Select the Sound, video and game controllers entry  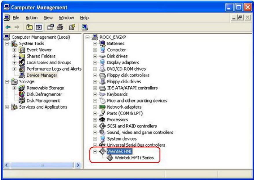140,132
